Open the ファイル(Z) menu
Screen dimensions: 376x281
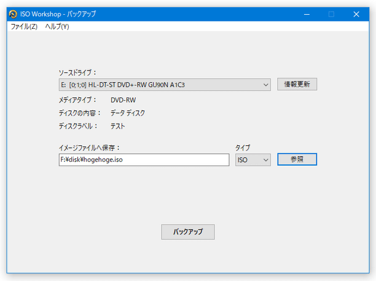(x=24, y=27)
